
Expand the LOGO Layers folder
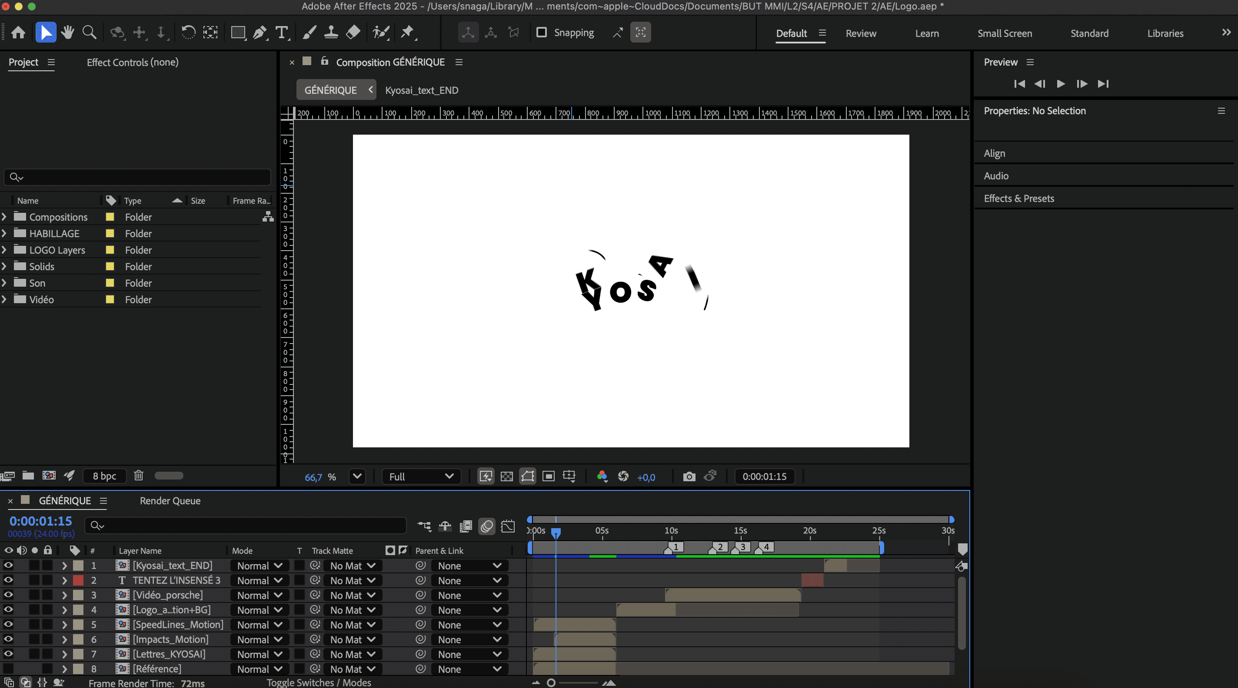tap(4, 250)
